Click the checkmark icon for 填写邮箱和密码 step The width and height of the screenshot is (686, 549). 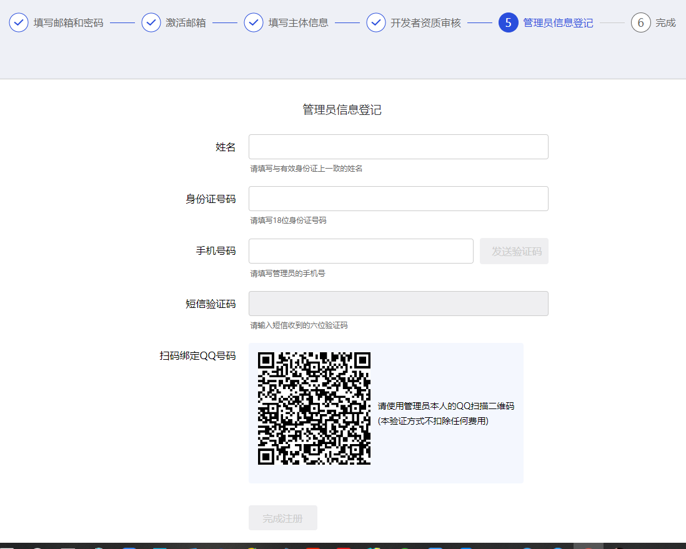[19, 22]
